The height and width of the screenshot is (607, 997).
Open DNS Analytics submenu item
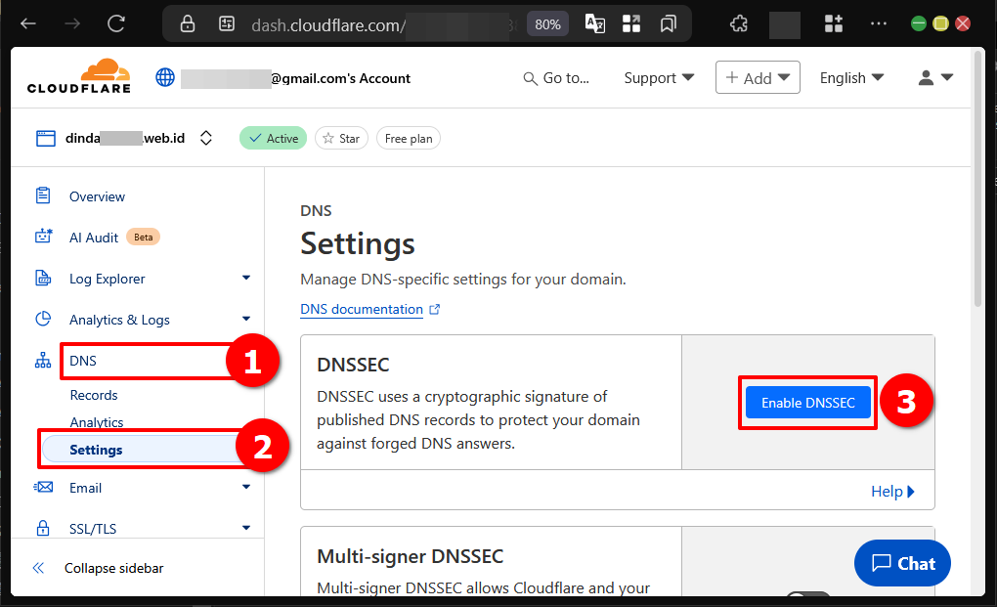(97, 422)
